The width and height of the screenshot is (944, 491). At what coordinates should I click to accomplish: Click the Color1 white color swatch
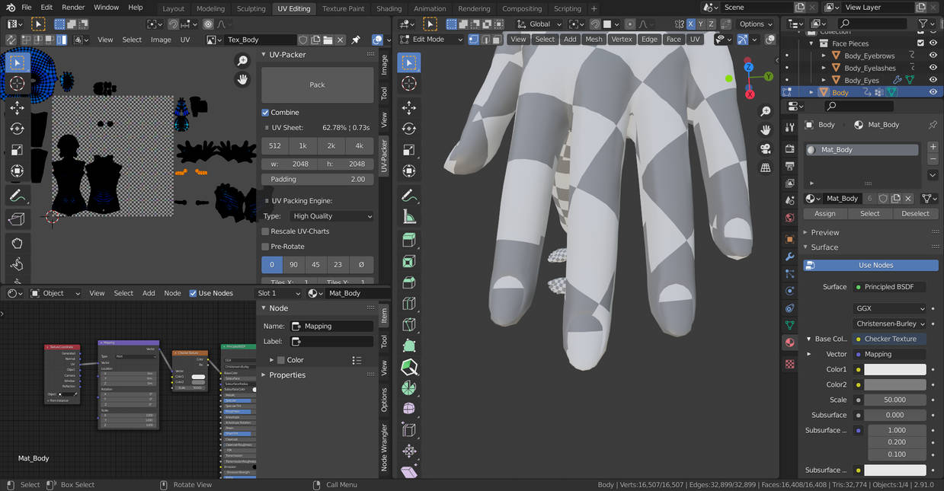pos(895,369)
